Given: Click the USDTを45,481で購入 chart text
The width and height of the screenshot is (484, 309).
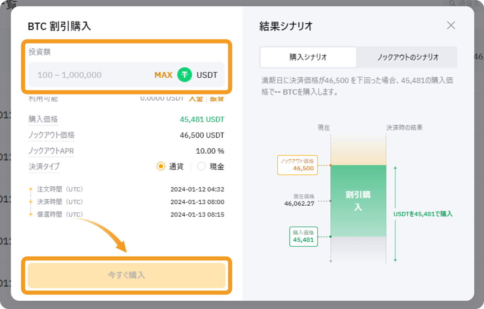Looking at the screenshot, I should (423, 214).
